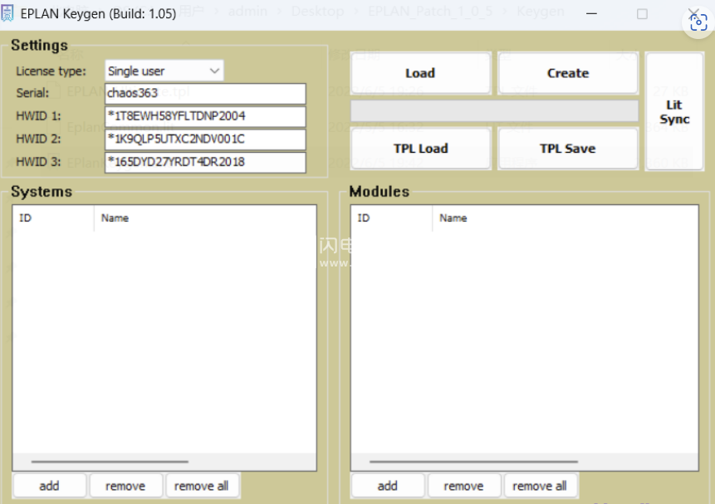Click the HWID 3 input field
The width and height of the screenshot is (715, 504).
pos(205,163)
